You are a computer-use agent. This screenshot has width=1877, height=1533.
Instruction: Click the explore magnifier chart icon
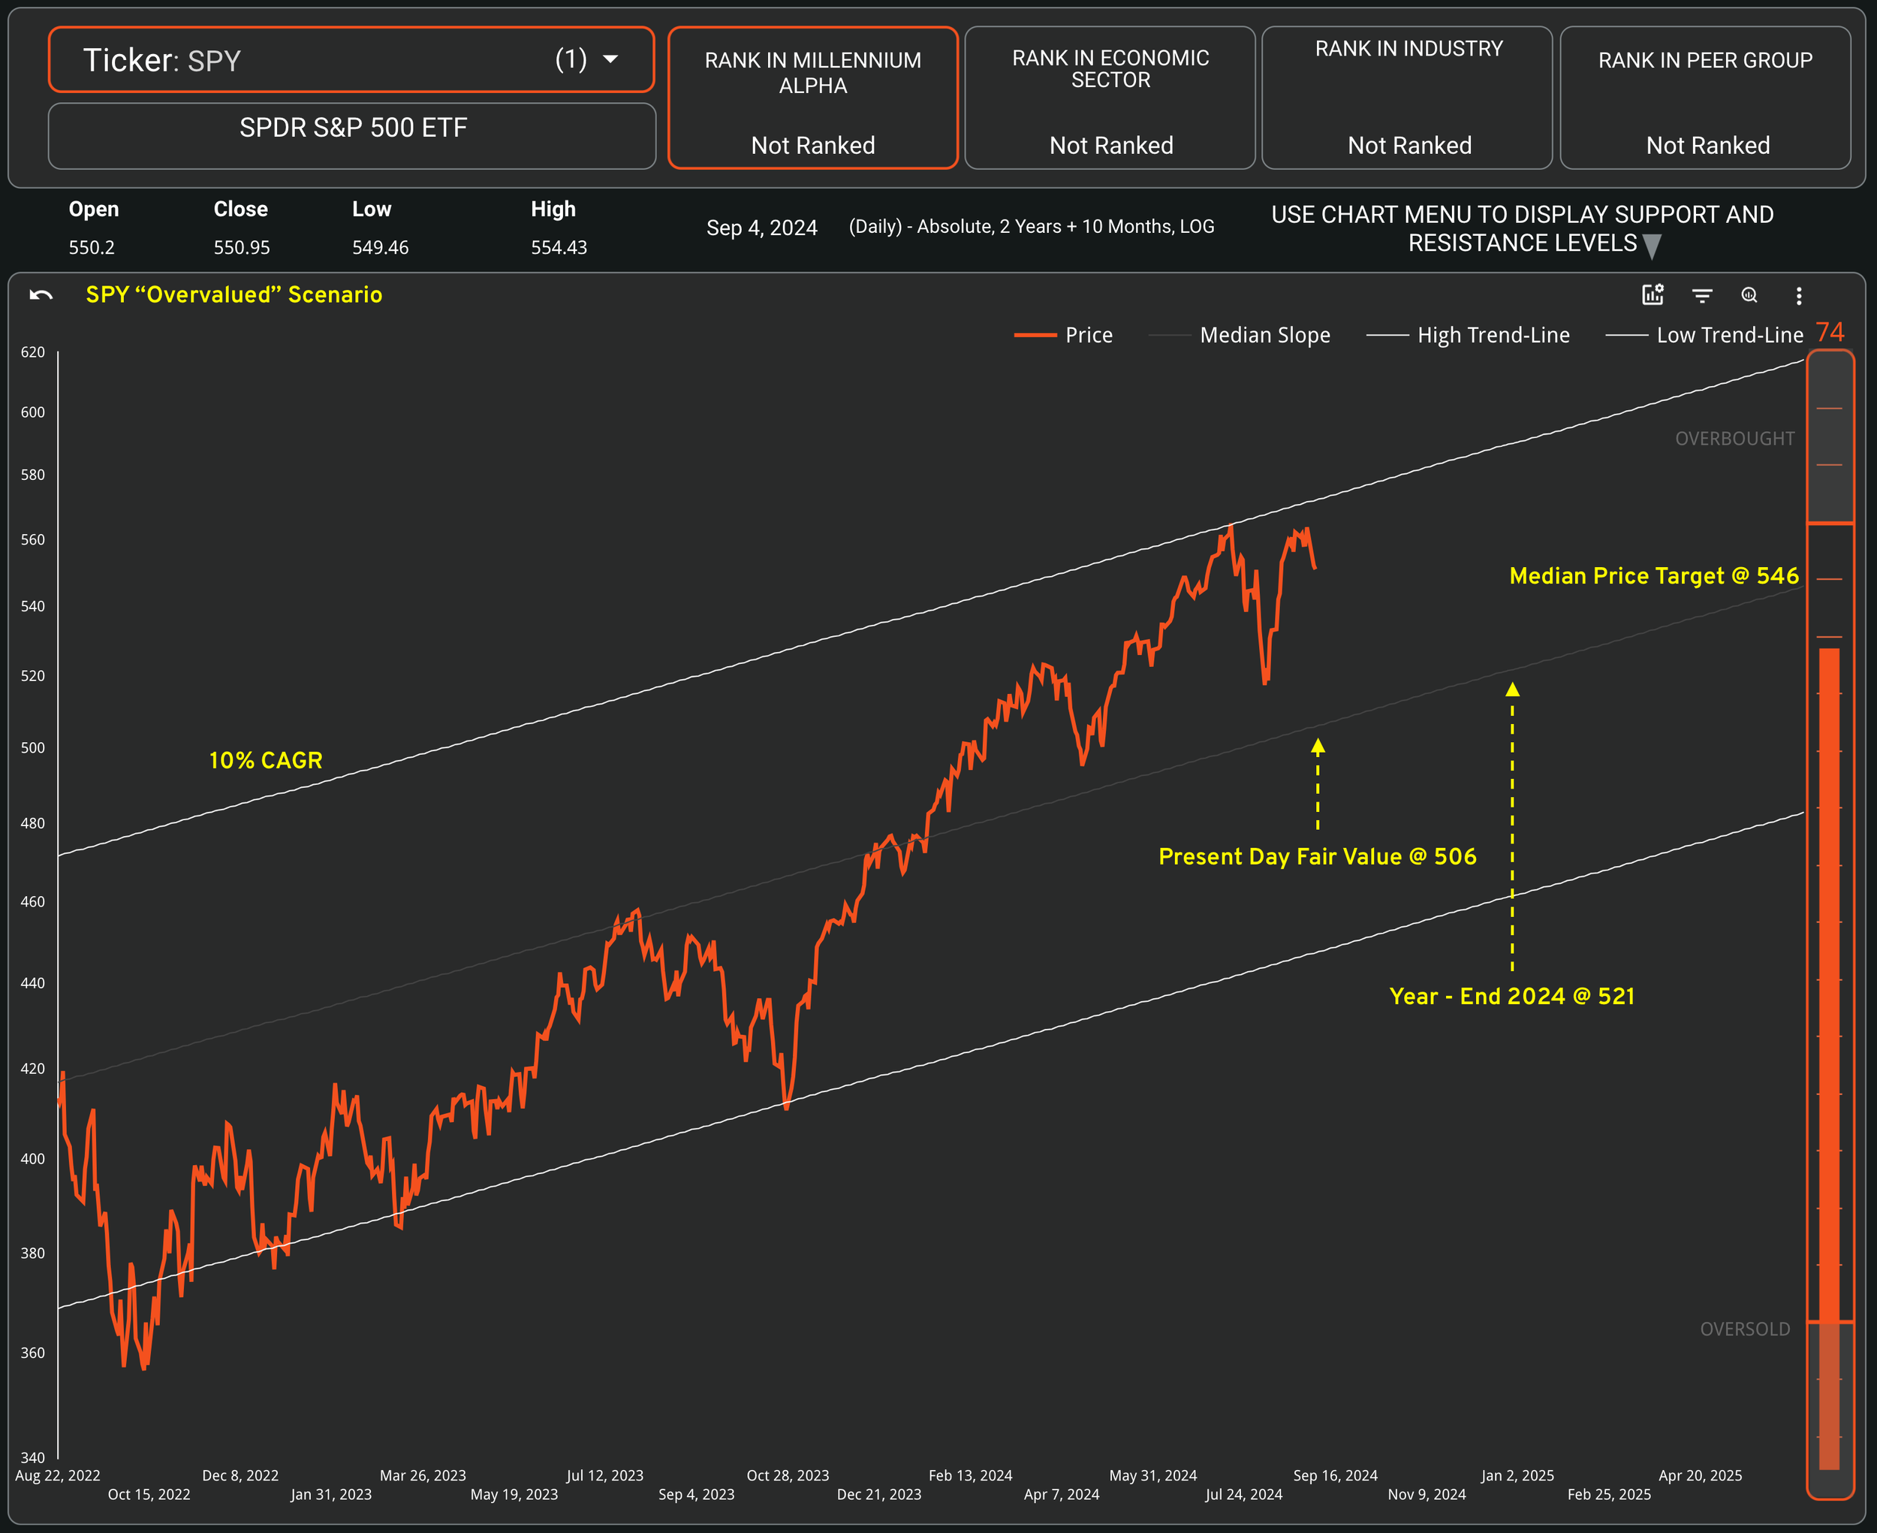click(x=1749, y=295)
